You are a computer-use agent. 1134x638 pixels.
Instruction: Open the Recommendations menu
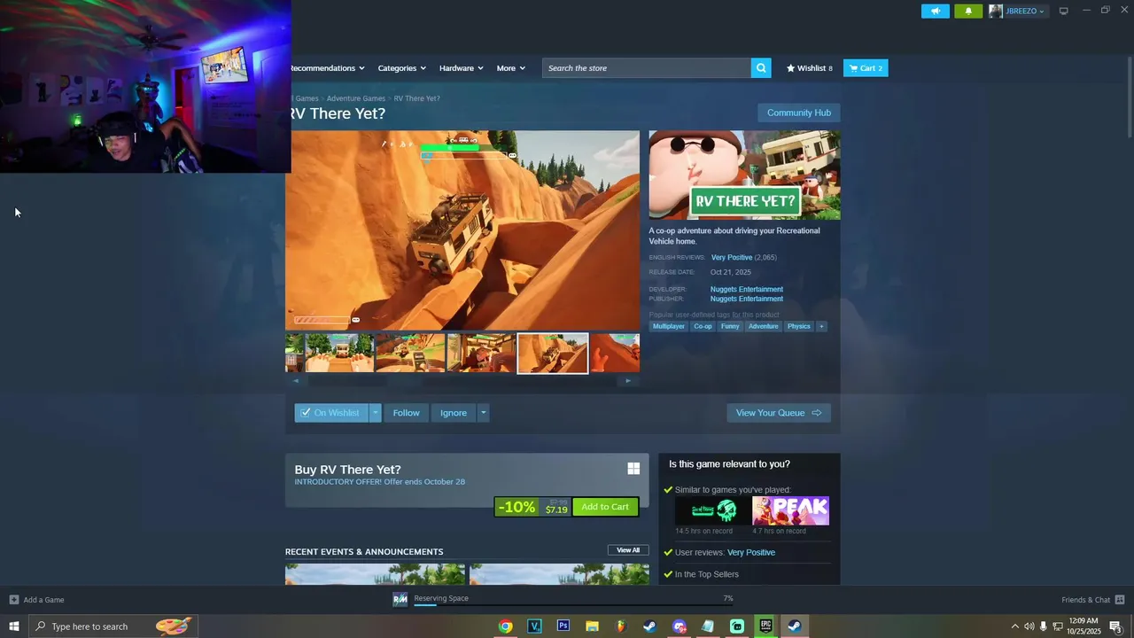click(327, 68)
